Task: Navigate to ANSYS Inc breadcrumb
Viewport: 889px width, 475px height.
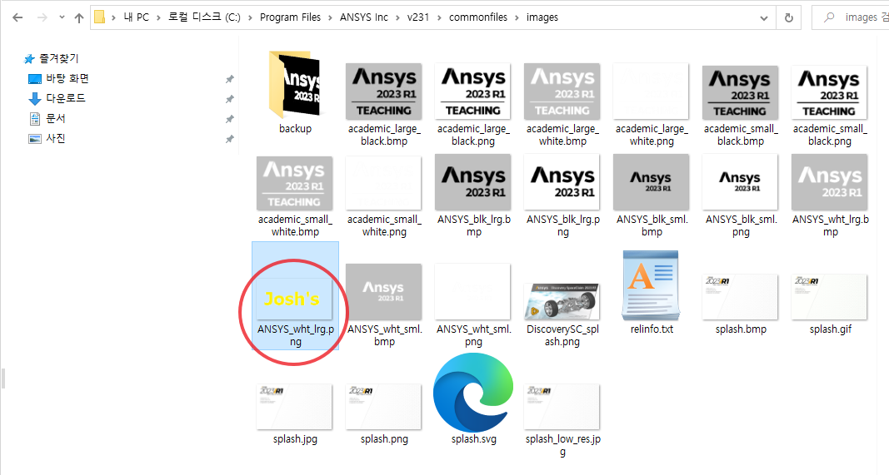Action: point(364,17)
